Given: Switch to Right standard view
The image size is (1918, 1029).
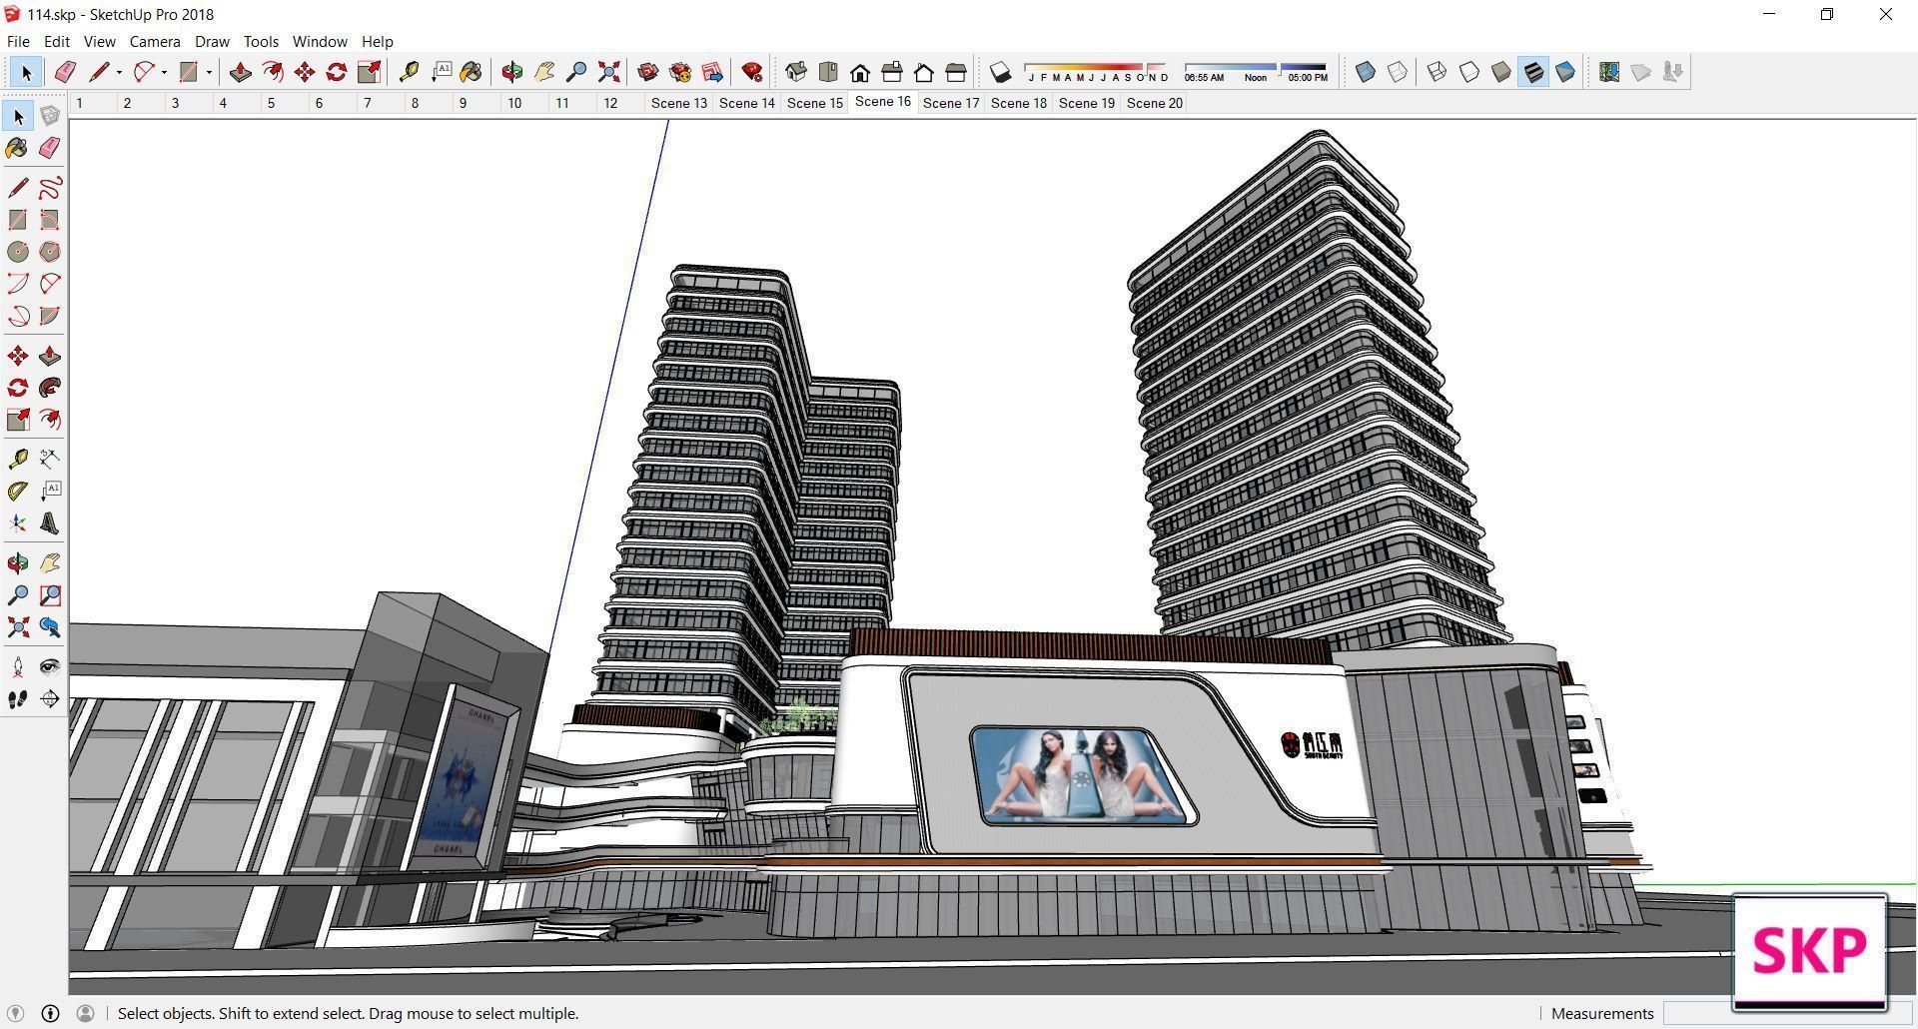Looking at the screenshot, I should (x=892, y=72).
